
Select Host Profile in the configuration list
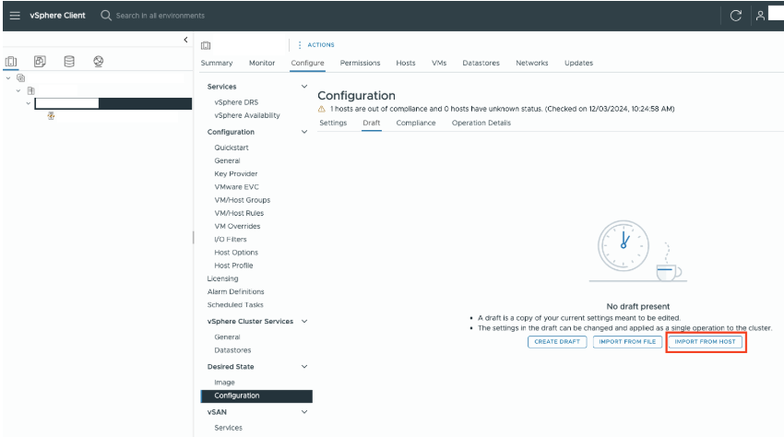[233, 266]
